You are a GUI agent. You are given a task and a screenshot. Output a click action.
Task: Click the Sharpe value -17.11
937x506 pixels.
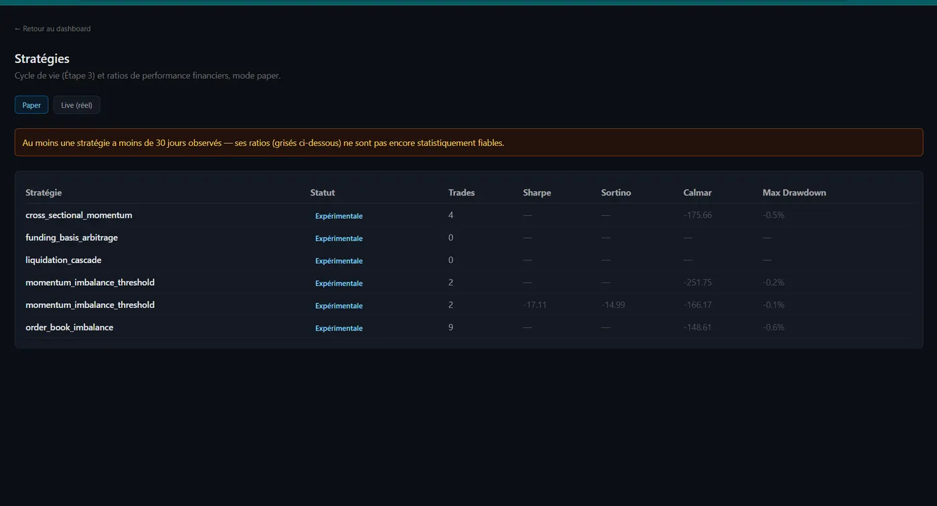click(x=535, y=305)
